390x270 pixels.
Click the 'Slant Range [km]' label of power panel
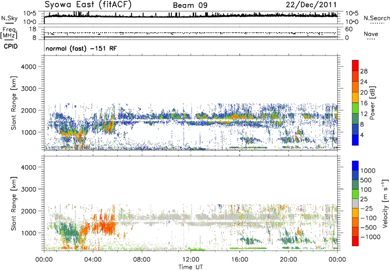(14, 103)
